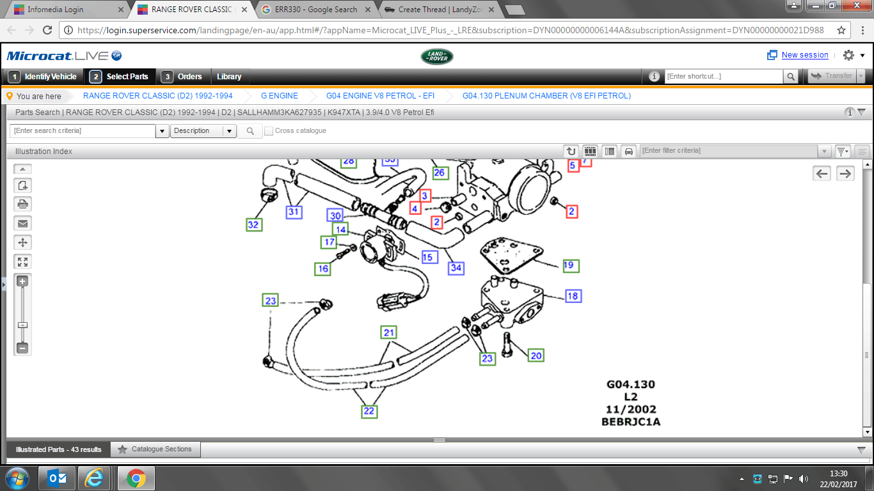Click the vehicle info icon at right of Parts Search bar

[850, 113]
